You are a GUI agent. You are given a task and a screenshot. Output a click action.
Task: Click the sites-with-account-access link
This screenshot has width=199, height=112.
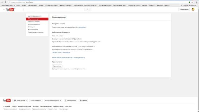[68, 58]
